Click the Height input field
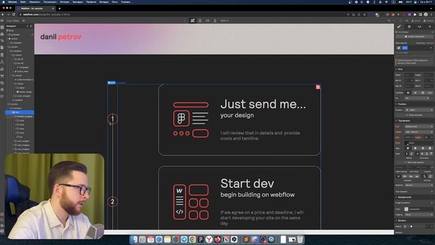This screenshot has width=435, height=245. pos(428,75)
